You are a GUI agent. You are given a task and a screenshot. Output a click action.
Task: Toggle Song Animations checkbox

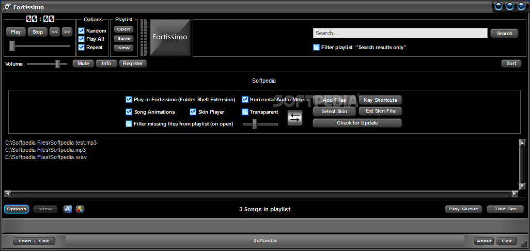pos(129,112)
